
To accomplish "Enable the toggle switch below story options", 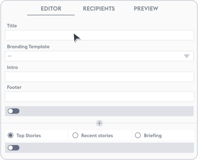I will 13,148.
